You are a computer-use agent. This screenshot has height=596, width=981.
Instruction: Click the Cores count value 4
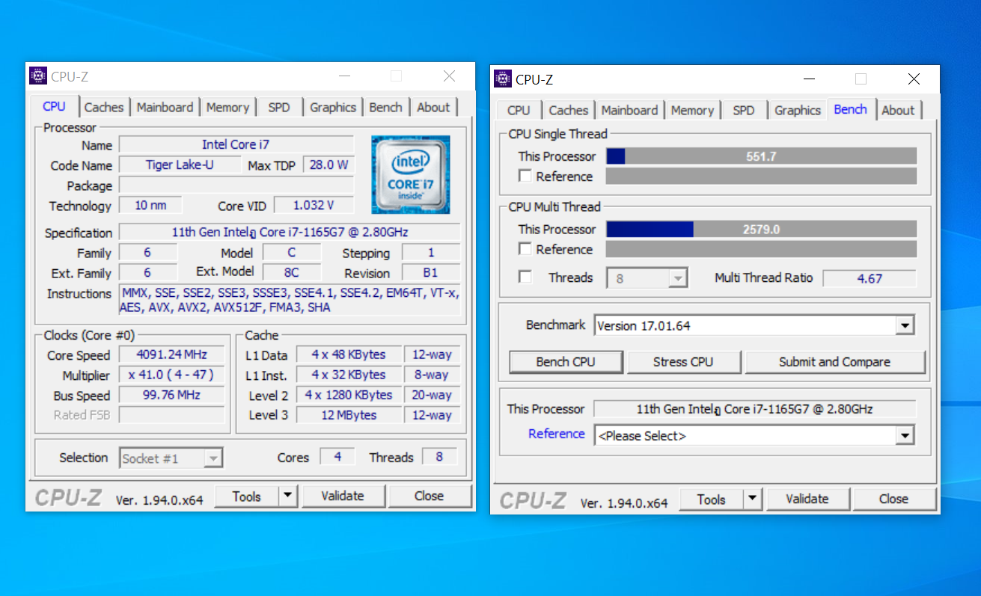click(x=337, y=456)
